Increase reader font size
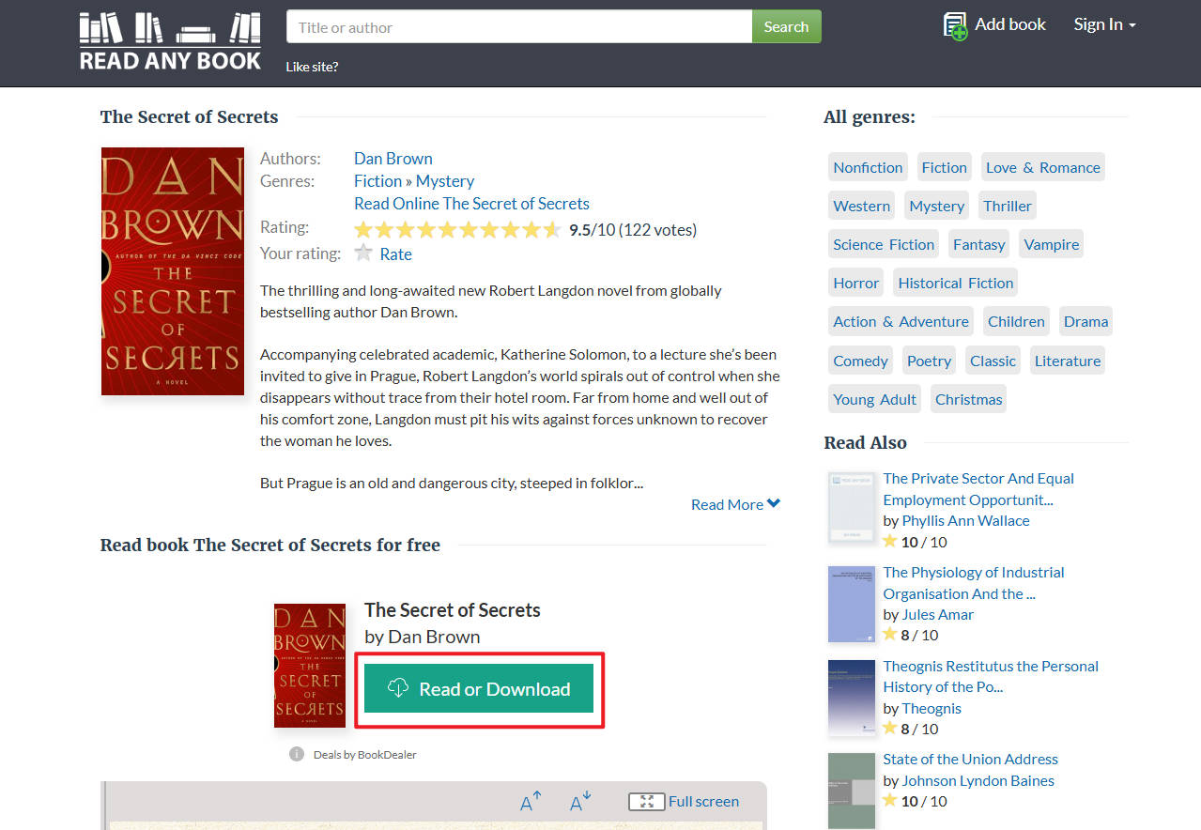Screen dimensions: 1201x830 [x=531, y=802]
